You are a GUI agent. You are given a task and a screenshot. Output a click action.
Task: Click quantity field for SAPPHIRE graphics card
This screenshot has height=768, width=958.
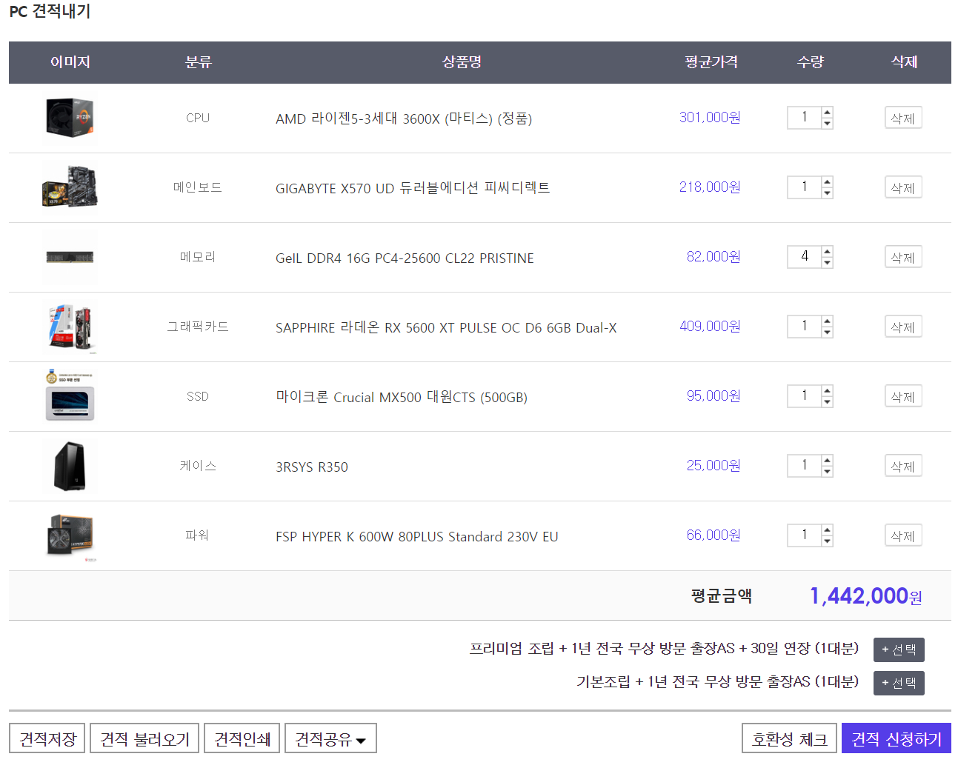point(805,327)
